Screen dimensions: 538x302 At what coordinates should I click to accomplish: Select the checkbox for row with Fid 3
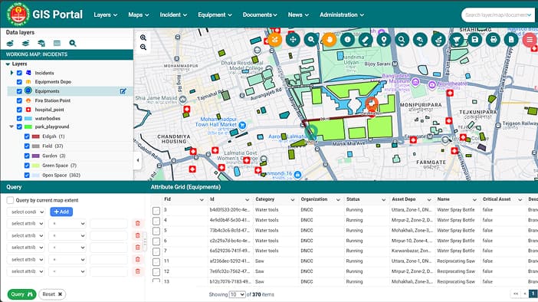pos(156,210)
